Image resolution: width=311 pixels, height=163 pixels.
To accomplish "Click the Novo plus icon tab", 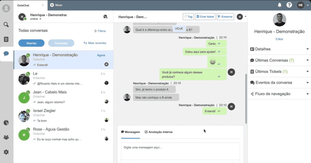I will point(56,5).
